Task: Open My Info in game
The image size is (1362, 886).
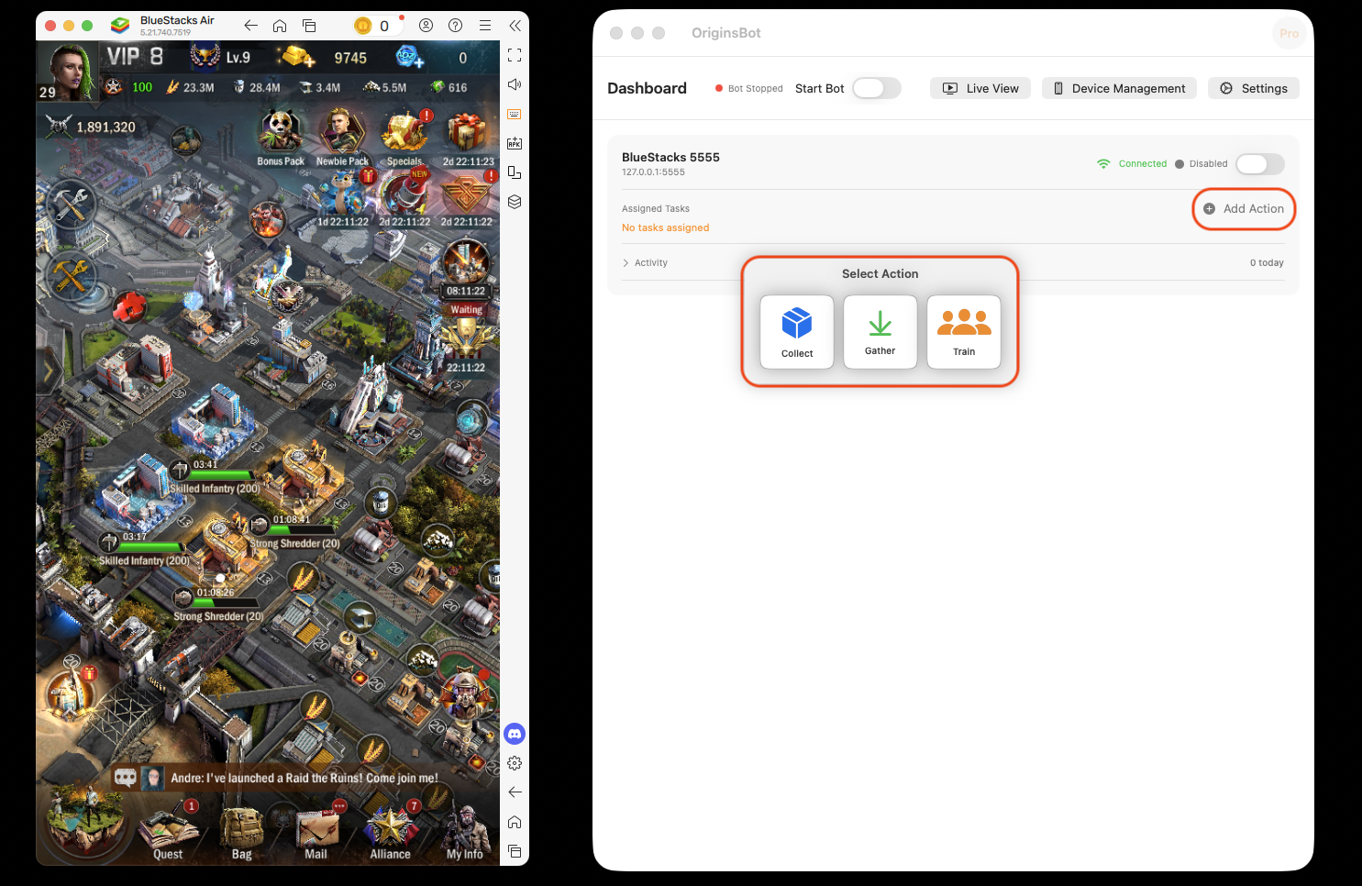Action: pyautogui.click(x=464, y=833)
